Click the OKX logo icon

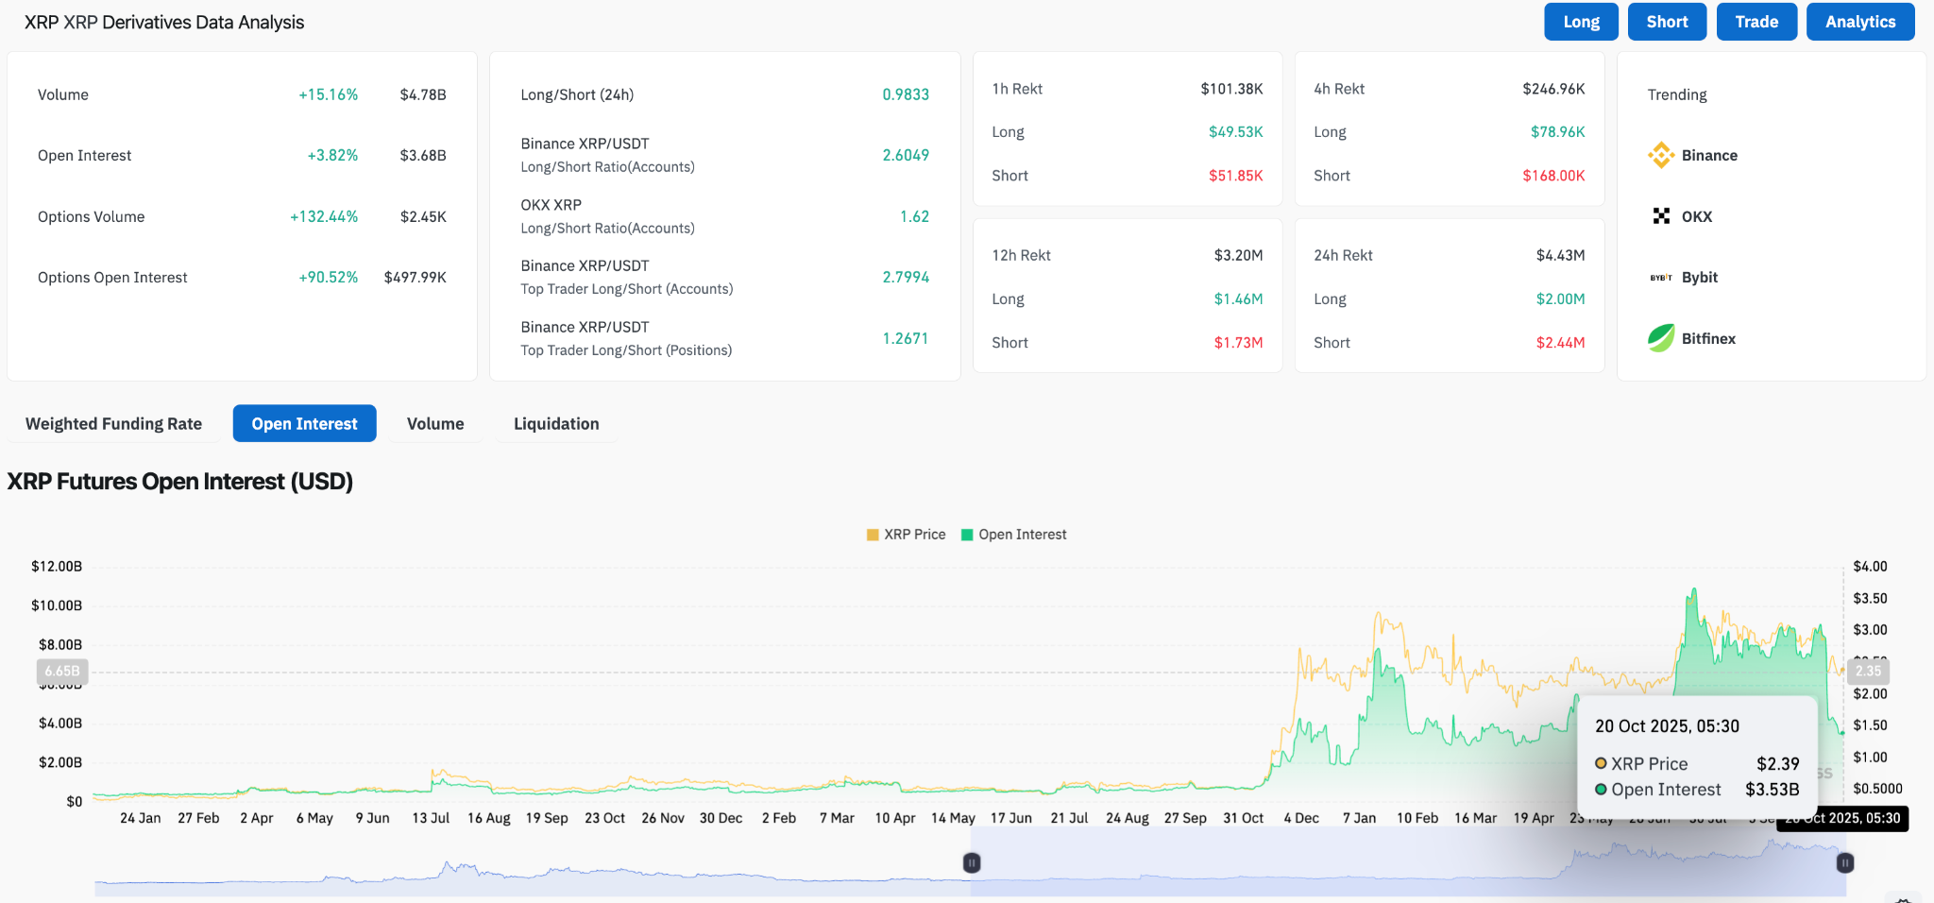1661,216
